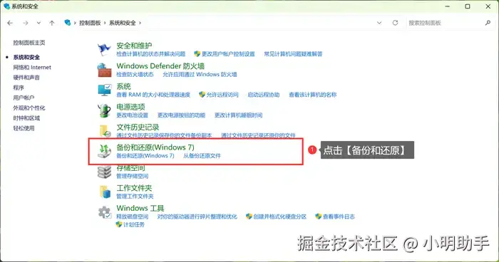Open the 电源选项 heading
499x262 pixels.
(x=130, y=107)
